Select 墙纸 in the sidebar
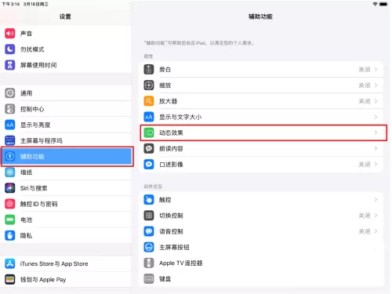Viewport: 392px width, 294px height. pos(66,172)
